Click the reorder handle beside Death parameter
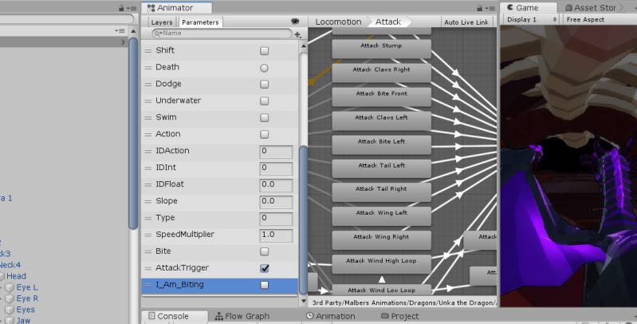Viewport: 637px width, 324px height. pyautogui.click(x=147, y=68)
